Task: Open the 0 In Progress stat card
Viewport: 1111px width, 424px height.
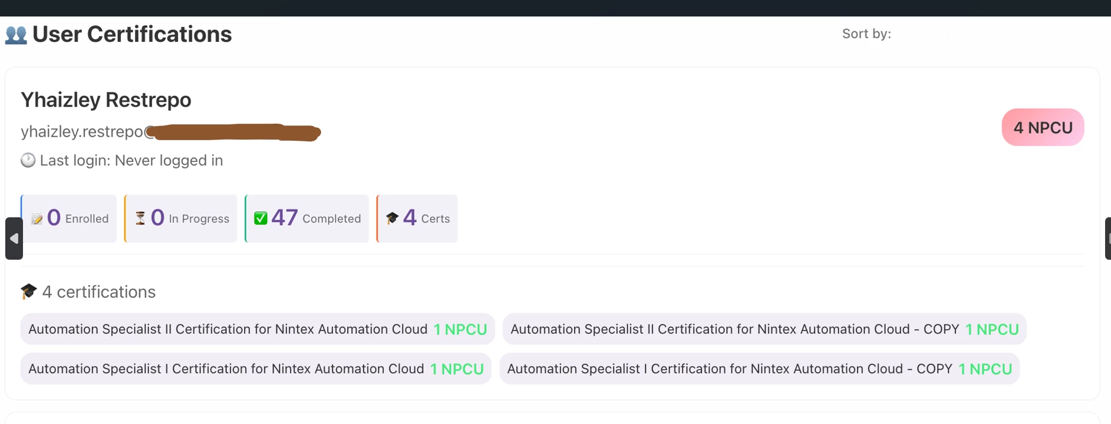Action: pyautogui.click(x=181, y=218)
